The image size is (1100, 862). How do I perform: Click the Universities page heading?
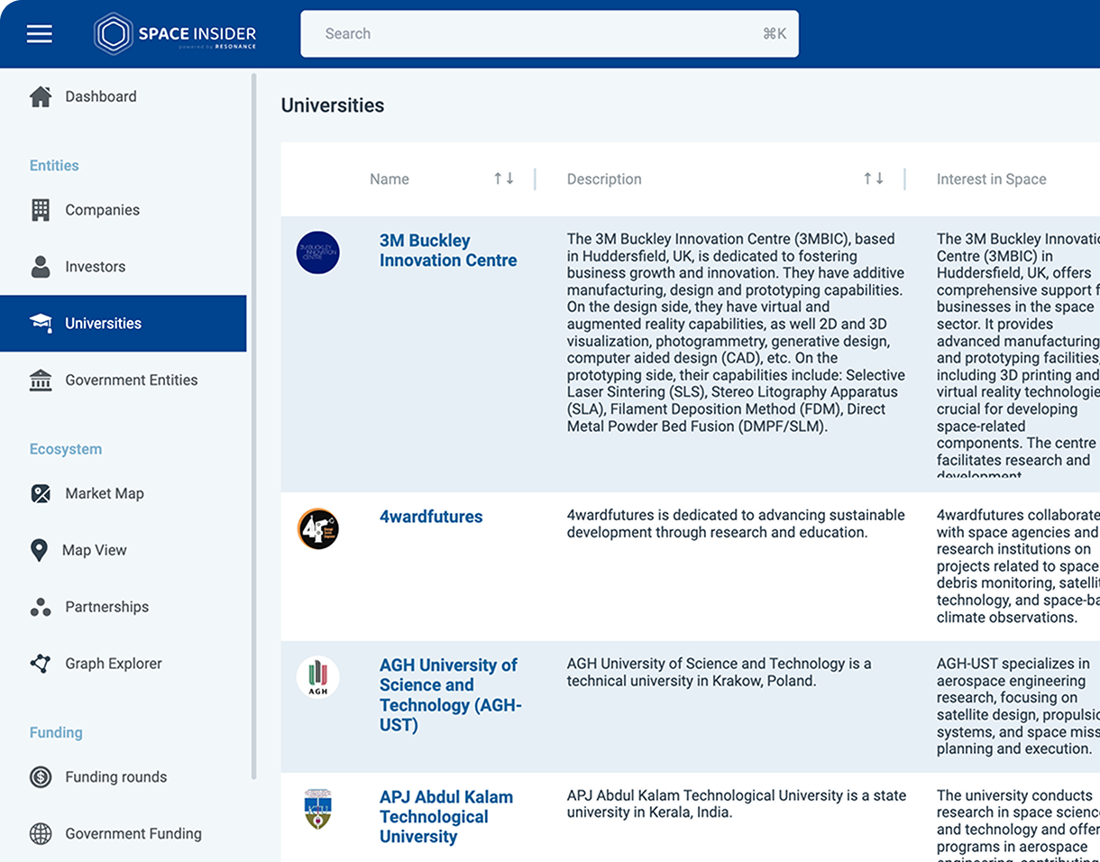(333, 105)
